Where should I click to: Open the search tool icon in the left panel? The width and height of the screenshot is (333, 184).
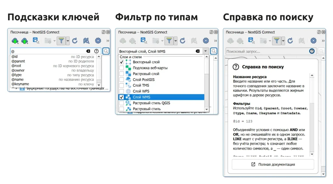pos(36,41)
